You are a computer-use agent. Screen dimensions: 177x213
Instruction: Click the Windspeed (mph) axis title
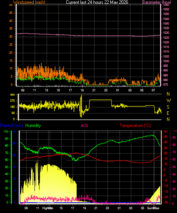point(29,2)
